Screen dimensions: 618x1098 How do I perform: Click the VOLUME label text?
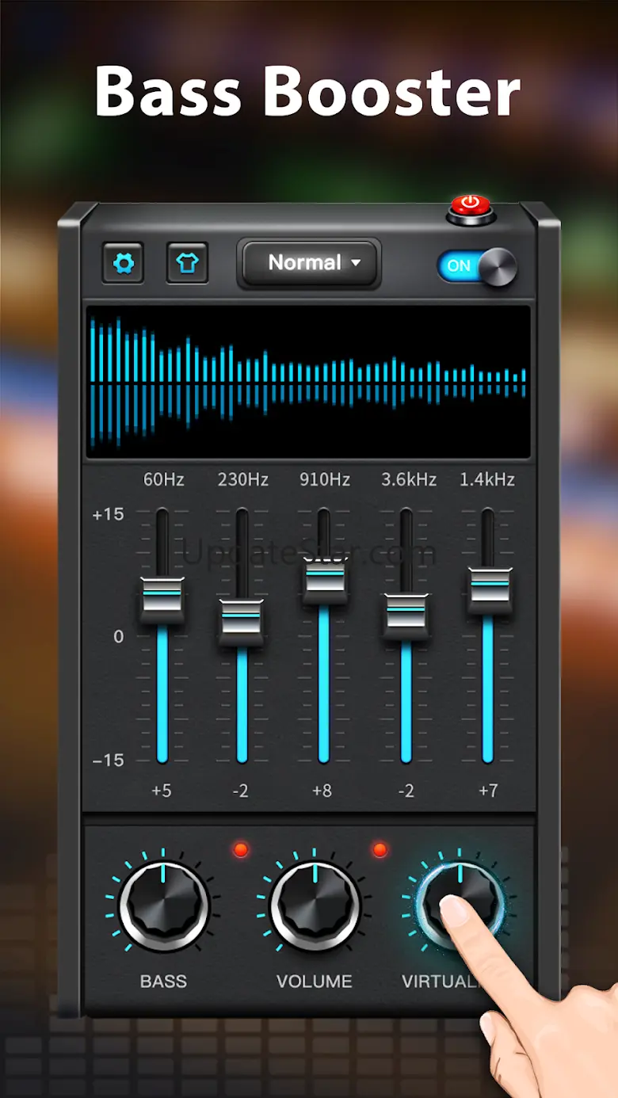coord(314,982)
